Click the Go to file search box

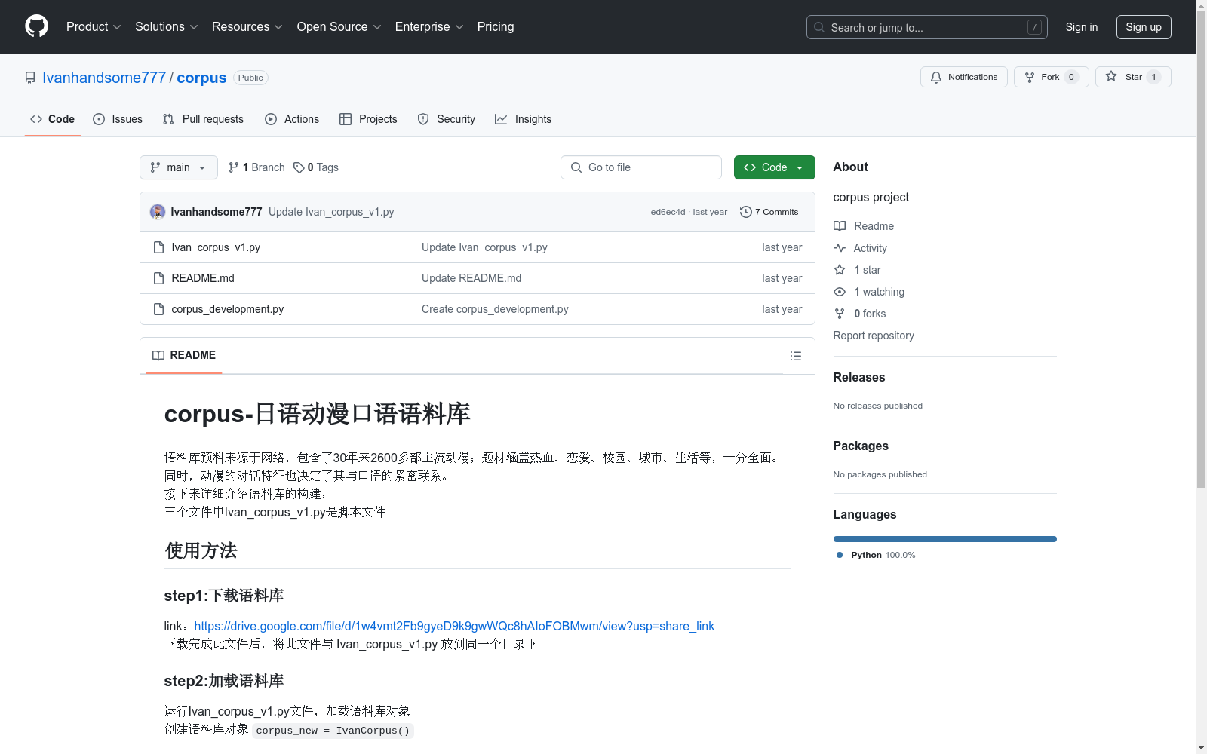(641, 167)
